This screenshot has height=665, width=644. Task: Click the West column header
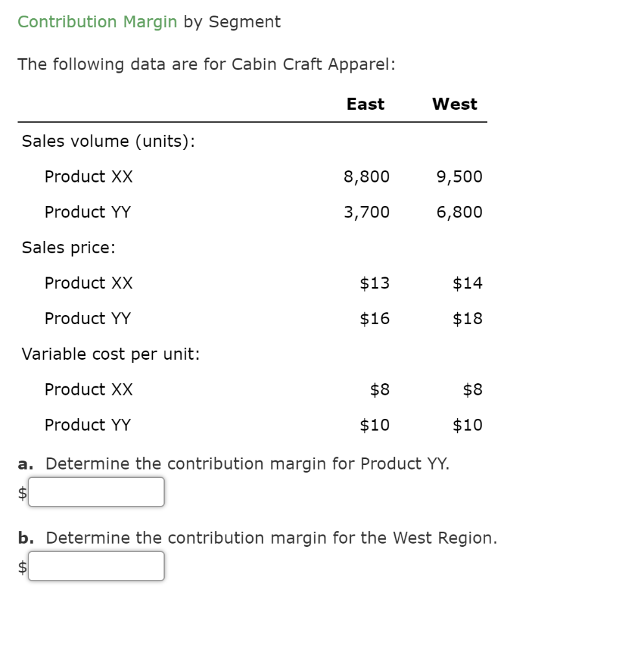(455, 103)
